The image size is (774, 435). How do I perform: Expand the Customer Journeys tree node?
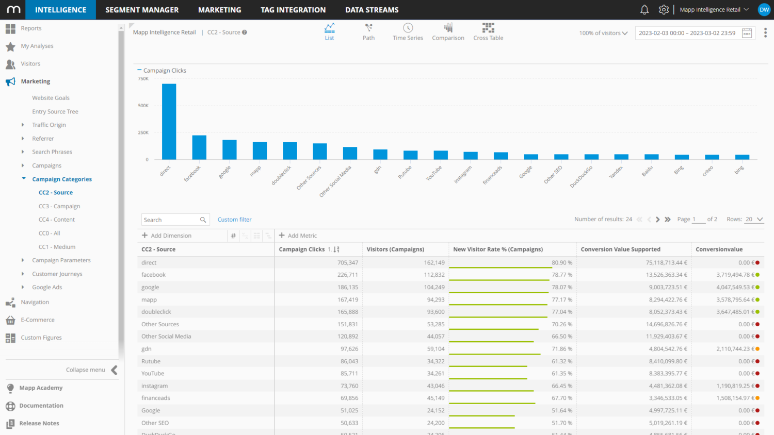(23, 274)
